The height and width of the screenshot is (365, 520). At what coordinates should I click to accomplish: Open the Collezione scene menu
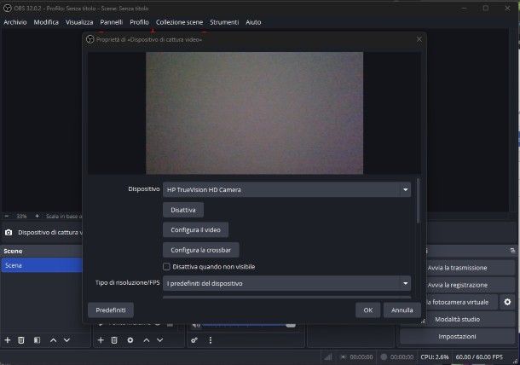tap(179, 22)
